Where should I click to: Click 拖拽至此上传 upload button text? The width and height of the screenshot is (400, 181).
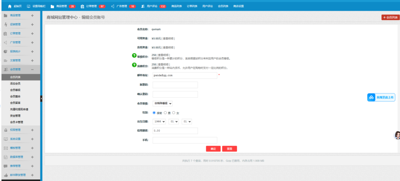point(385,97)
